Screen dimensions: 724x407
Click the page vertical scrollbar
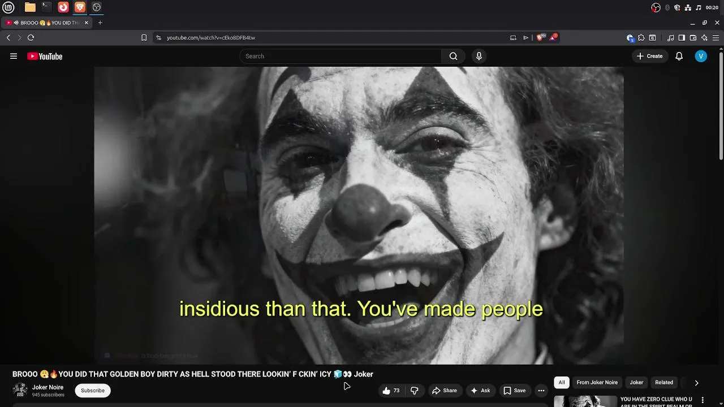click(x=721, y=107)
